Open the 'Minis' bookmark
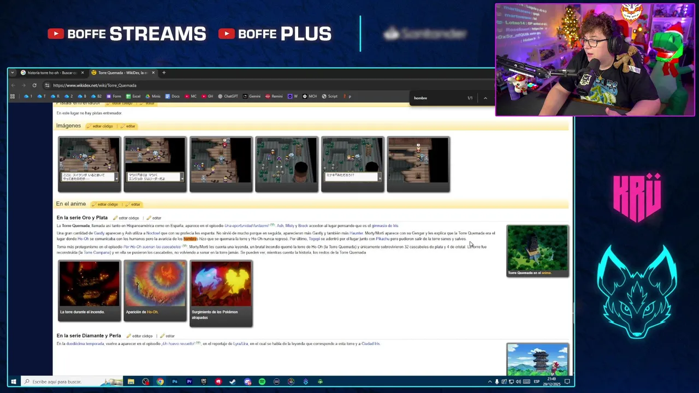This screenshot has height=393, width=699. (153, 96)
